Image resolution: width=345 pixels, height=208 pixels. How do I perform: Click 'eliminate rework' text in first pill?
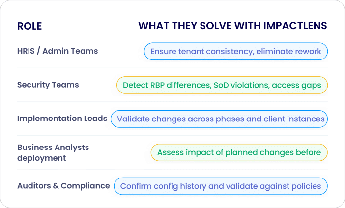coord(288,51)
